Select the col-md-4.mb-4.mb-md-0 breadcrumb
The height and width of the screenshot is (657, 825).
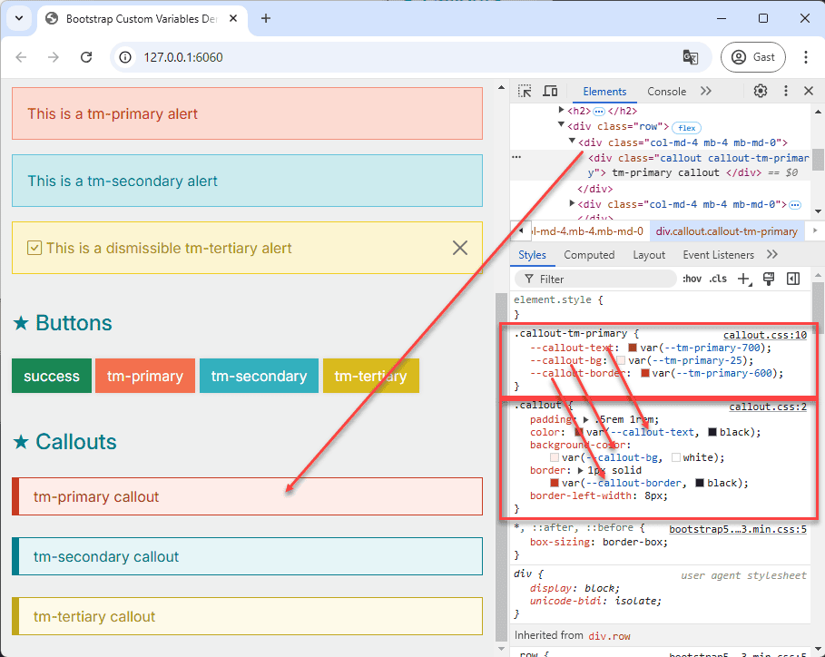click(x=588, y=231)
